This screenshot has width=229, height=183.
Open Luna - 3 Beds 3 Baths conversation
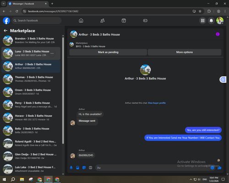(x=31, y=54)
